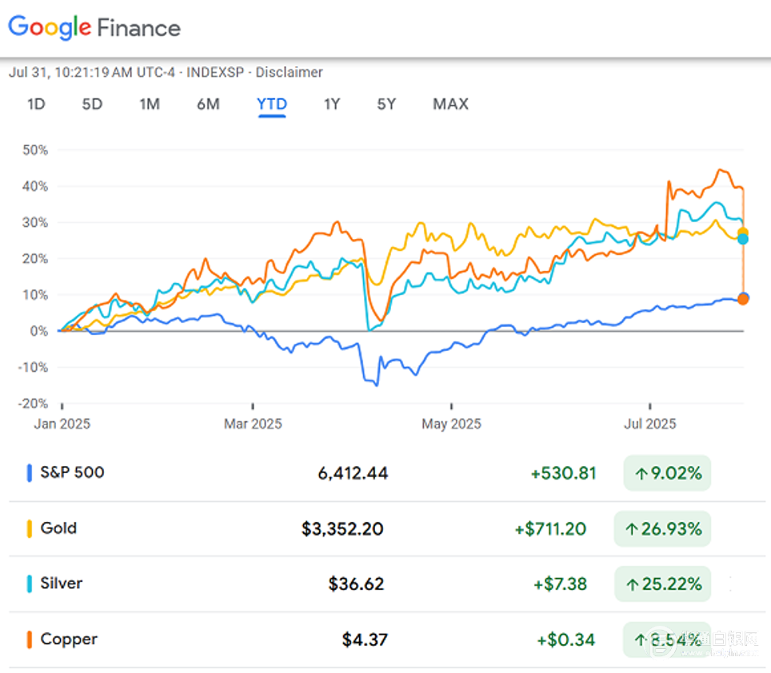771x673 pixels.
Task: Click the Gold 26.93% change badge
Action: 662,528
